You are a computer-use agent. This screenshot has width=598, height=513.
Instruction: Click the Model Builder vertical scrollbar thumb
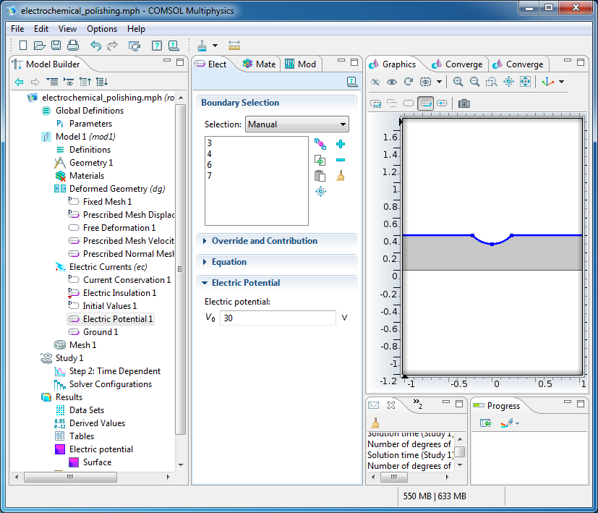[x=180, y=269]
